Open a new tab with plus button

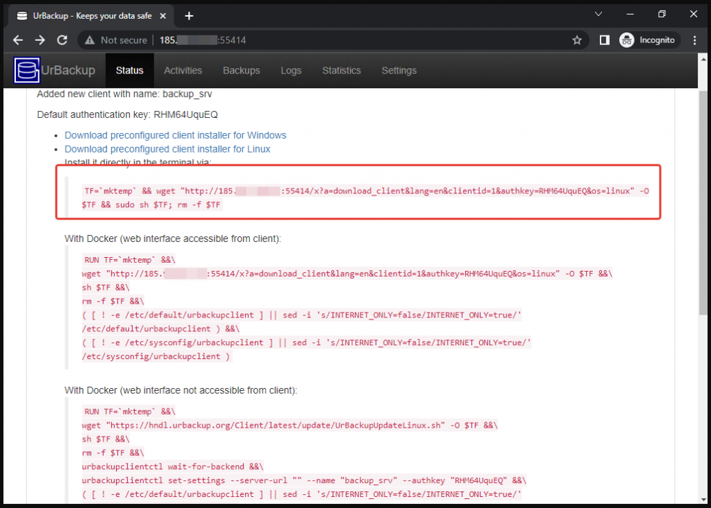(189, 15)
